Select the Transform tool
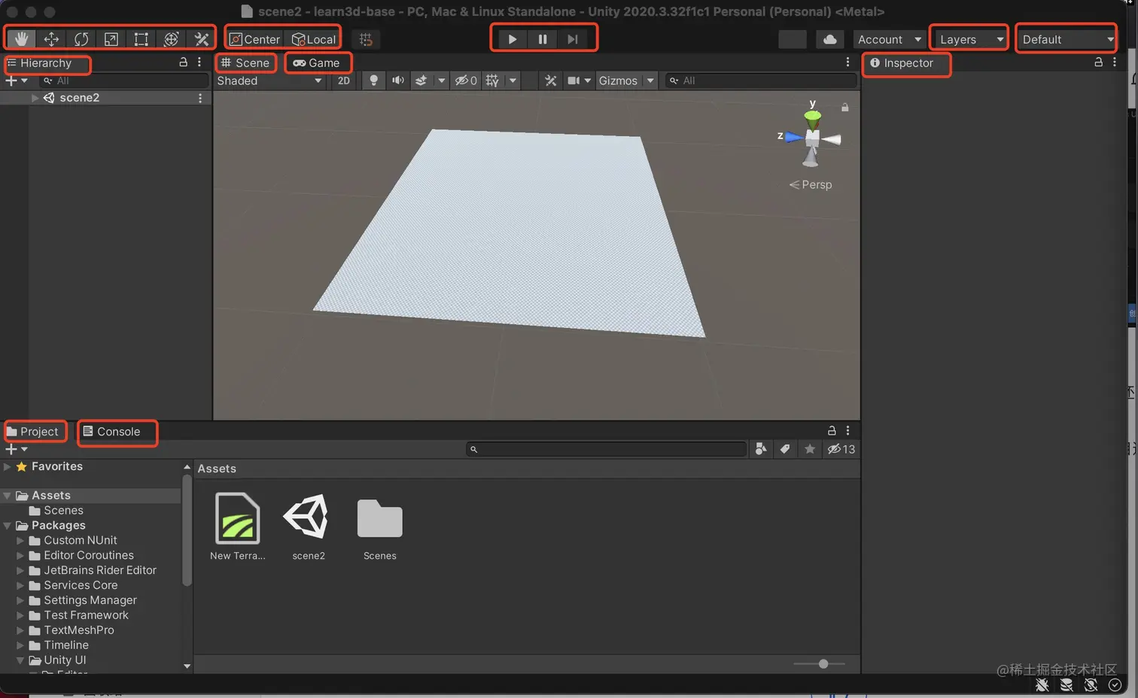Image resolution: width=1138 pixels, height=698 pixels. pos(171,39)
